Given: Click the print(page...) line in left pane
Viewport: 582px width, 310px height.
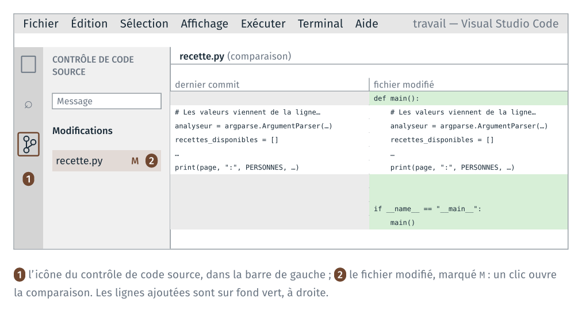Looking at the screenshot, I should coord(237,167).
